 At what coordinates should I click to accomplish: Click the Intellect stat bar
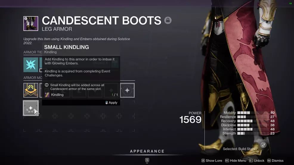click(253, 129)
